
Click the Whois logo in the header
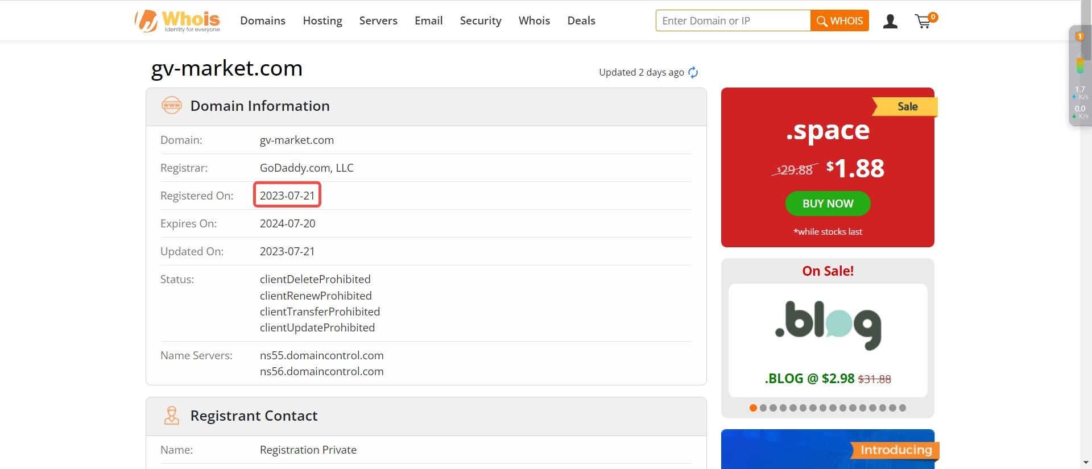177,21
